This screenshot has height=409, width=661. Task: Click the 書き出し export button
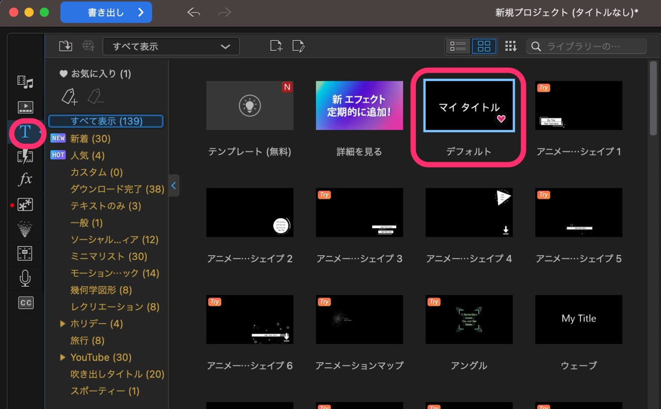(x=106, y=12)
